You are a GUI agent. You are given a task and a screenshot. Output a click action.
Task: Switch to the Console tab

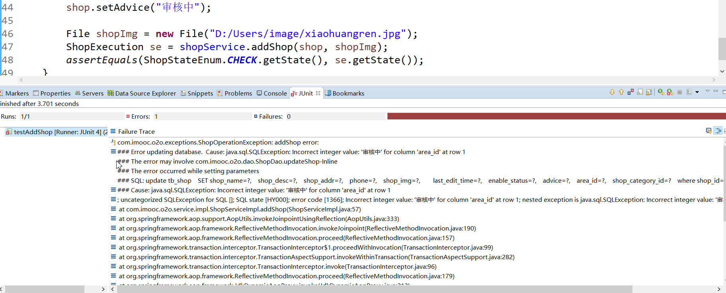pyautogui.click(x=272, y=93)
